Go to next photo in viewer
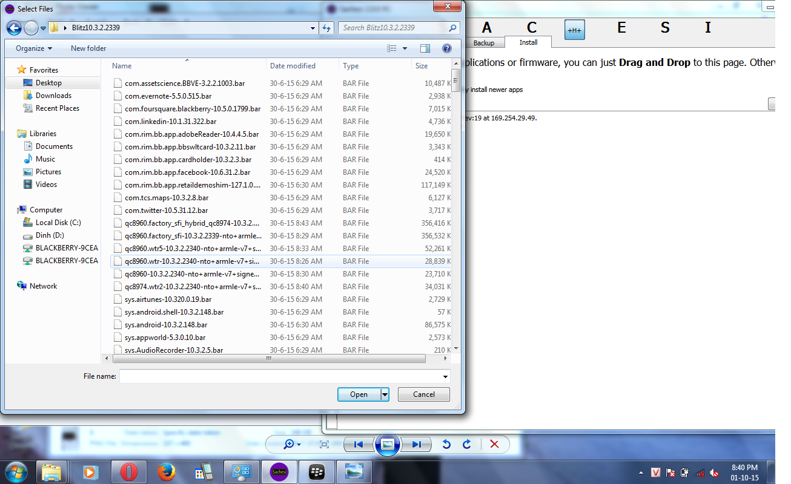 (x=416, y=445)
